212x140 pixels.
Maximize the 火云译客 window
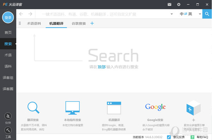click(198, 5)
